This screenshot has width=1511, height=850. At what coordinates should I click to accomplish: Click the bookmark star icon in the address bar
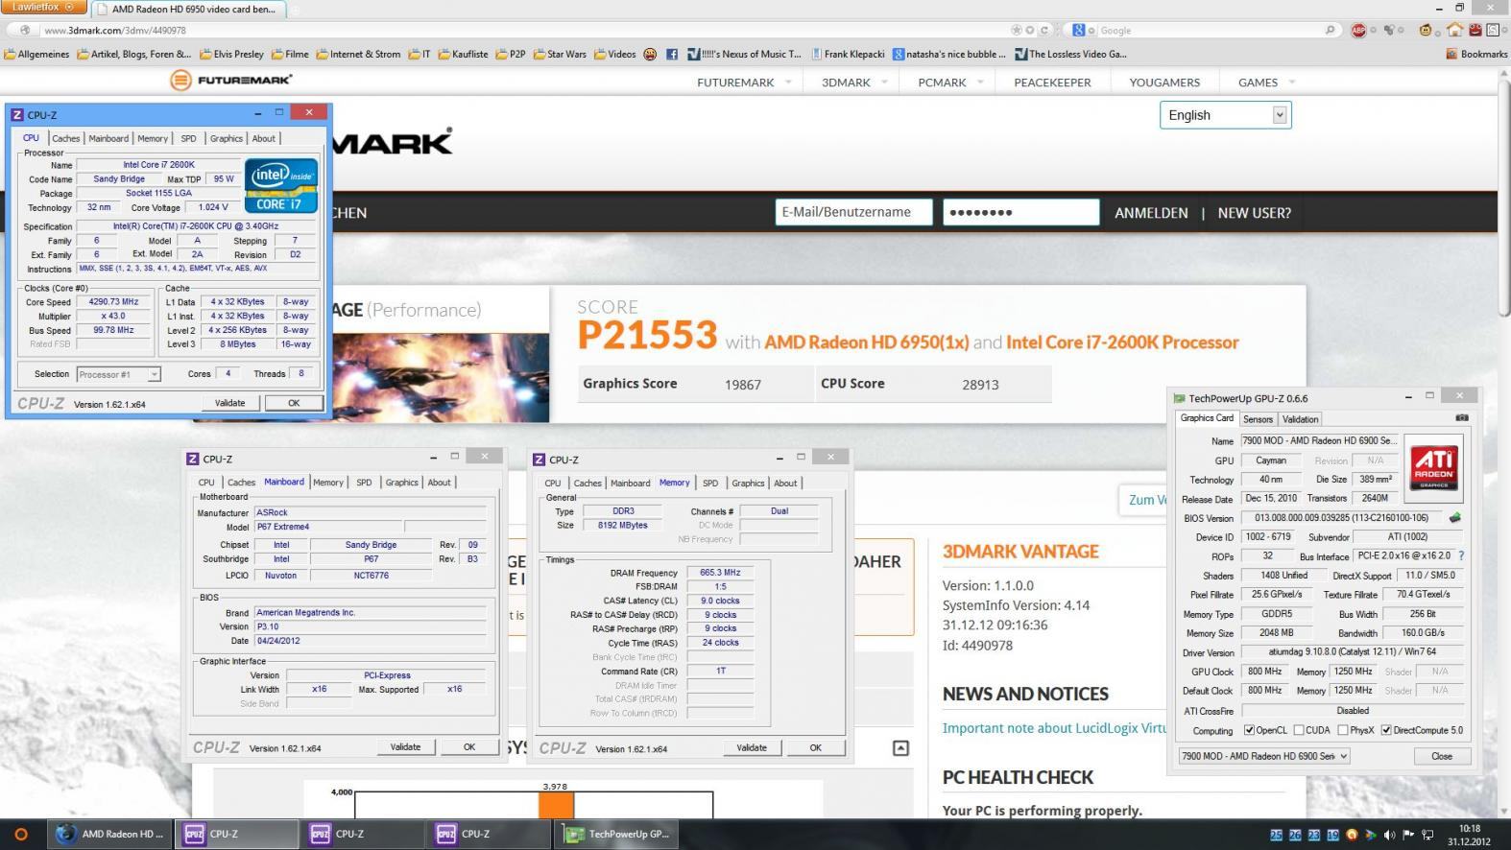[1018, 30]
